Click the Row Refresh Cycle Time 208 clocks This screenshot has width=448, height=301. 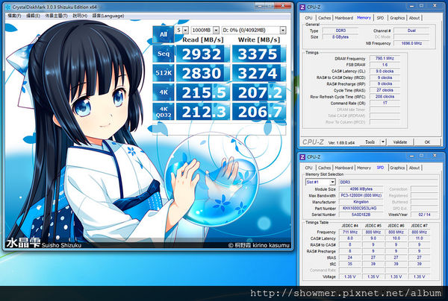pyautogui.click(x=385, y=97)
